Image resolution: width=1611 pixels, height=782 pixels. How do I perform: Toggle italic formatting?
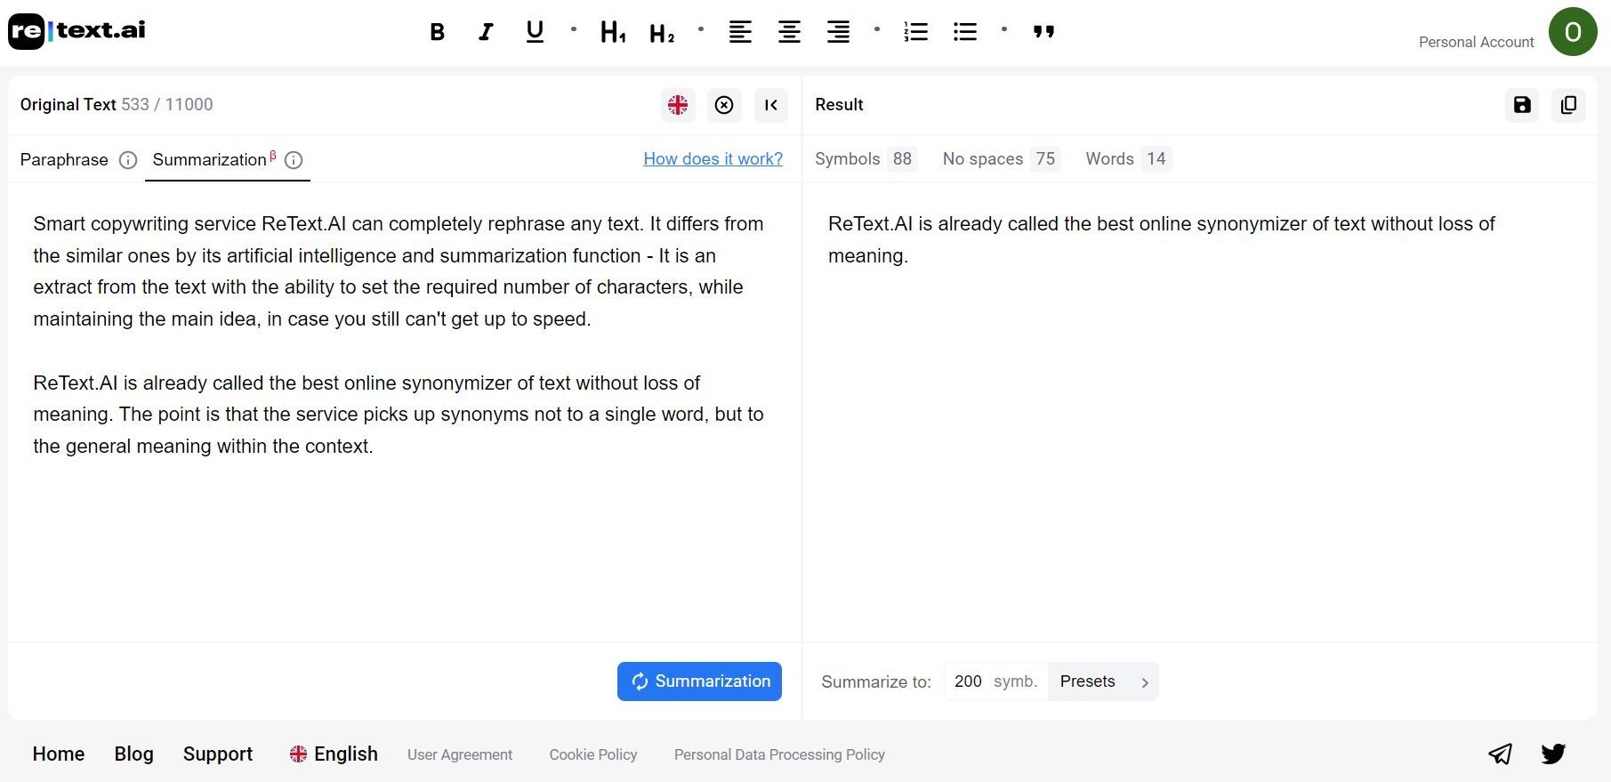pos(486,32)
